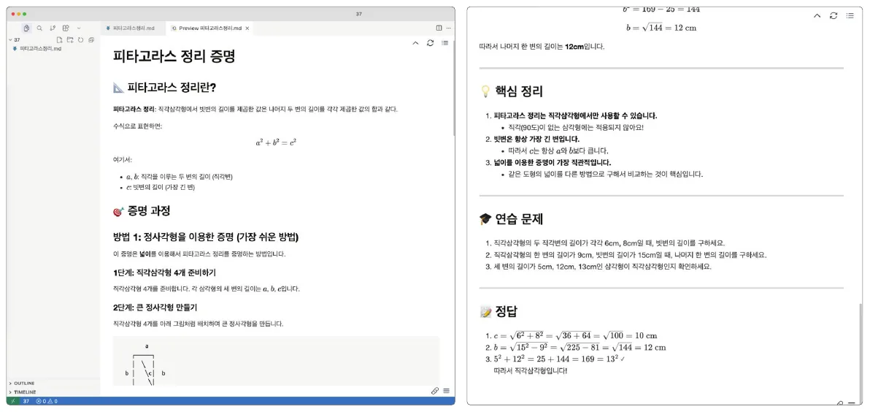Click the 37 entry in status bar

[26, 401]
